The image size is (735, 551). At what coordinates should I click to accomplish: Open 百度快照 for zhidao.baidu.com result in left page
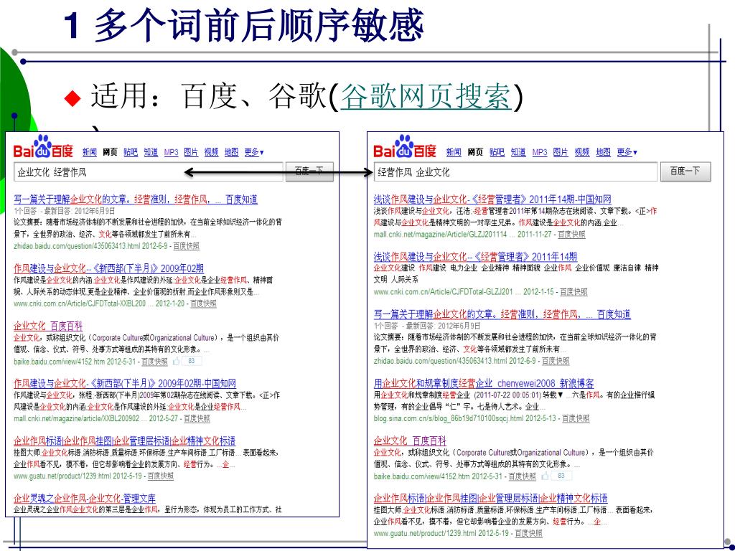[186, 246]
